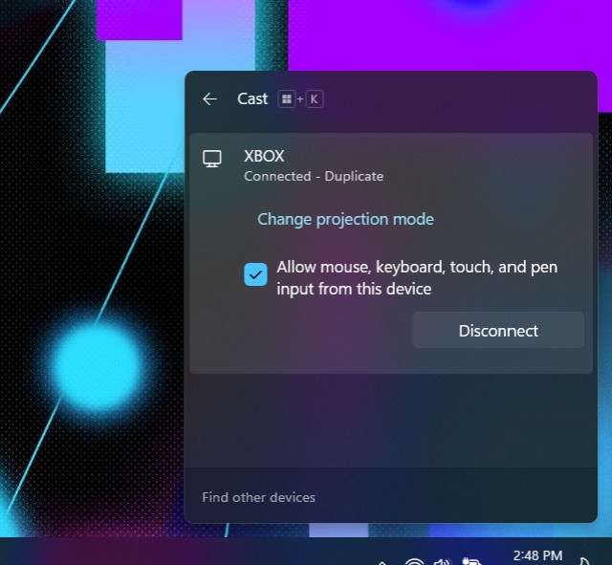Click the Connected - Duplicate status text

pos(314,176)
